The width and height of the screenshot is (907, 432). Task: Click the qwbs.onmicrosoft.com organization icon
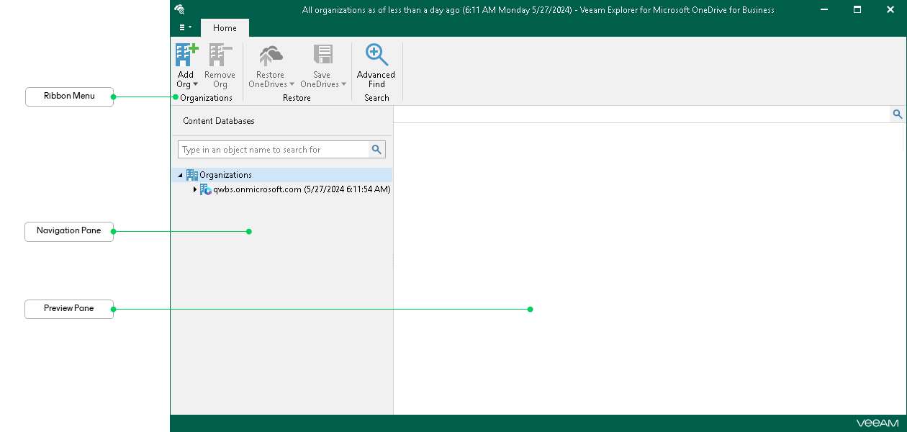[207, 189]
